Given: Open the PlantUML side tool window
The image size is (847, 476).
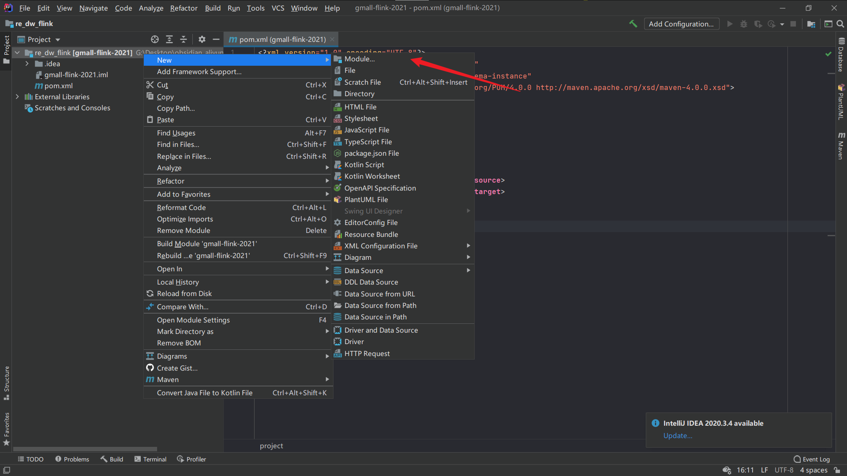Looking at the screenshot, I should [x=841, y=101].
